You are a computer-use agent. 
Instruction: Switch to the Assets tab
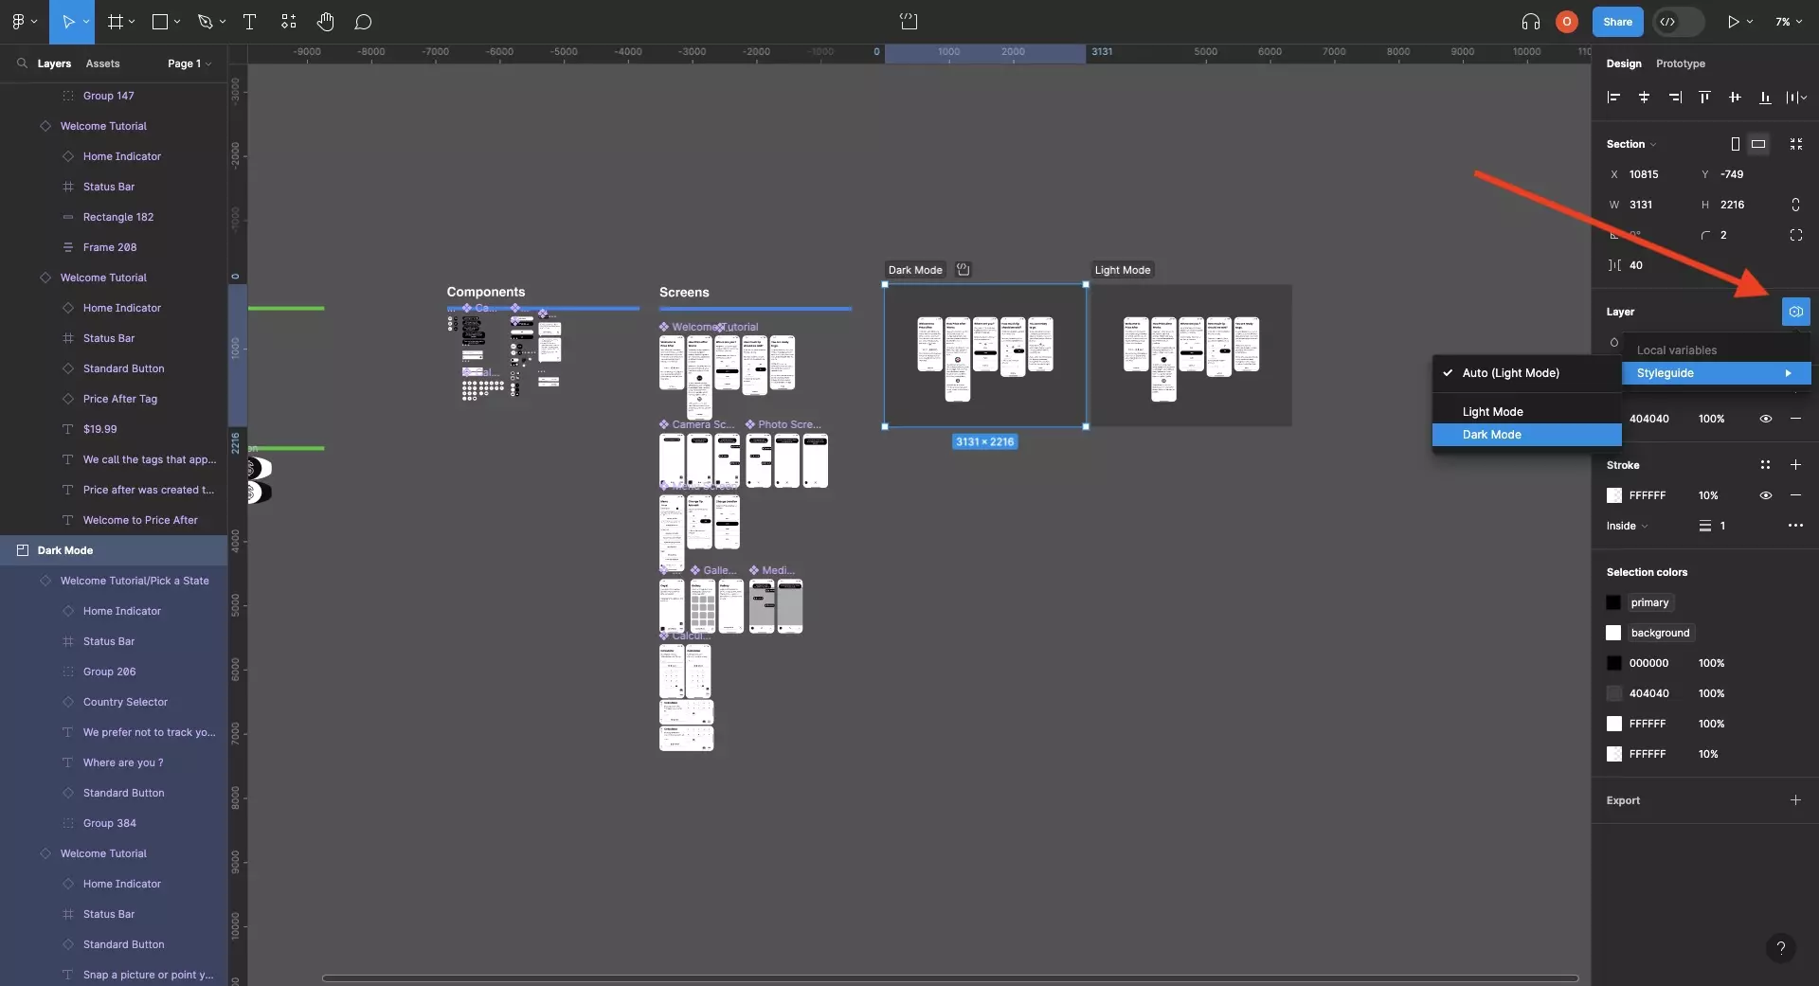click(102, 63)
